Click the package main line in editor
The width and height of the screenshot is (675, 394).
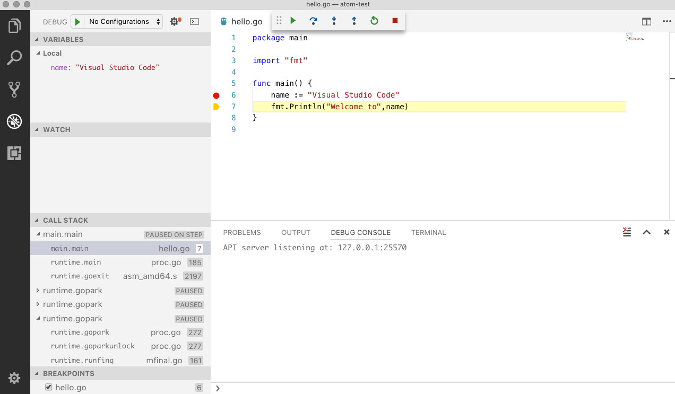tap(280, 38)
